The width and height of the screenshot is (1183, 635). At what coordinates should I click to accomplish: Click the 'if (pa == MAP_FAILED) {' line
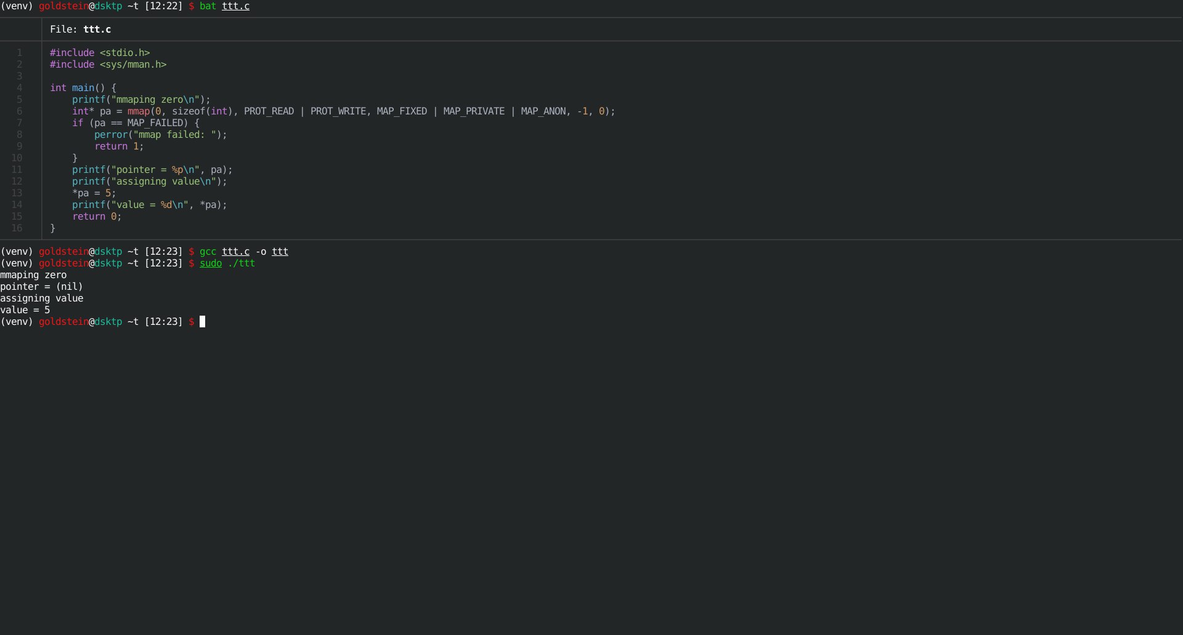[136, 123]
